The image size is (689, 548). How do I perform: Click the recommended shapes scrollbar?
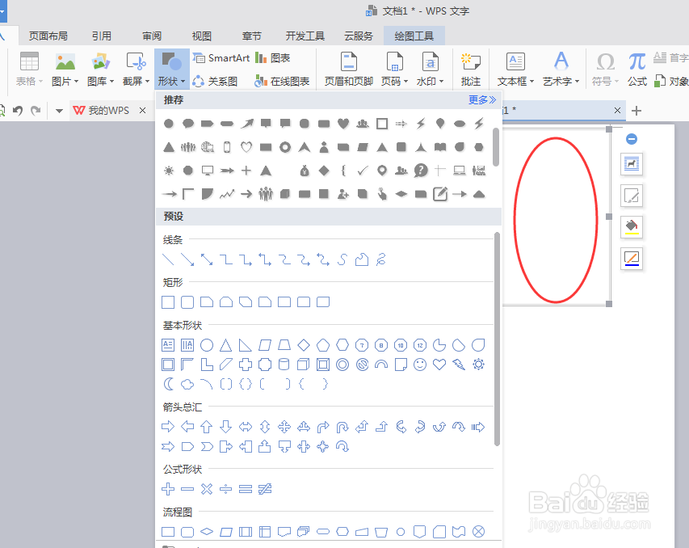496,147
